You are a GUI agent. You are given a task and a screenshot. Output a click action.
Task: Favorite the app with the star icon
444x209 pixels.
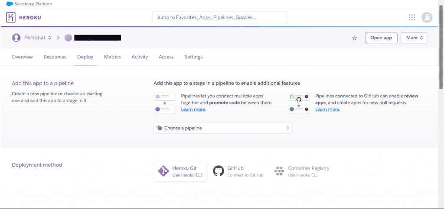(x=354, y=38)
